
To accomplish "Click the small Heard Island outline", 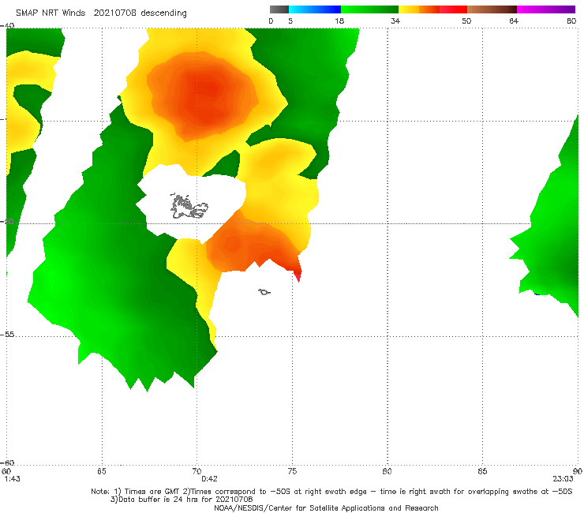I will (264, 292).
